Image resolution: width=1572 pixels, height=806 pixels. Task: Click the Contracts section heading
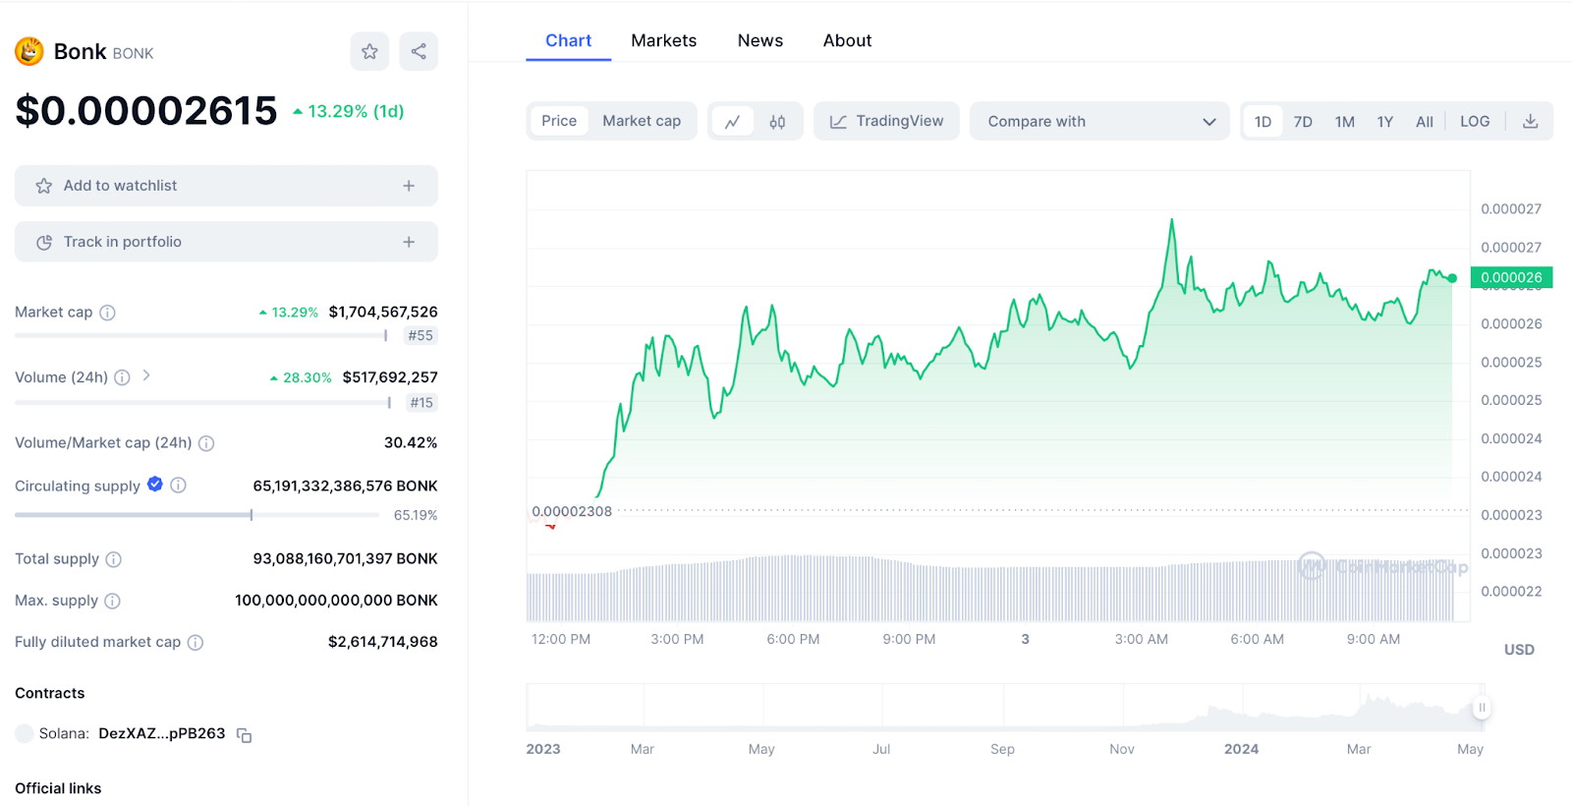(50, 693)
